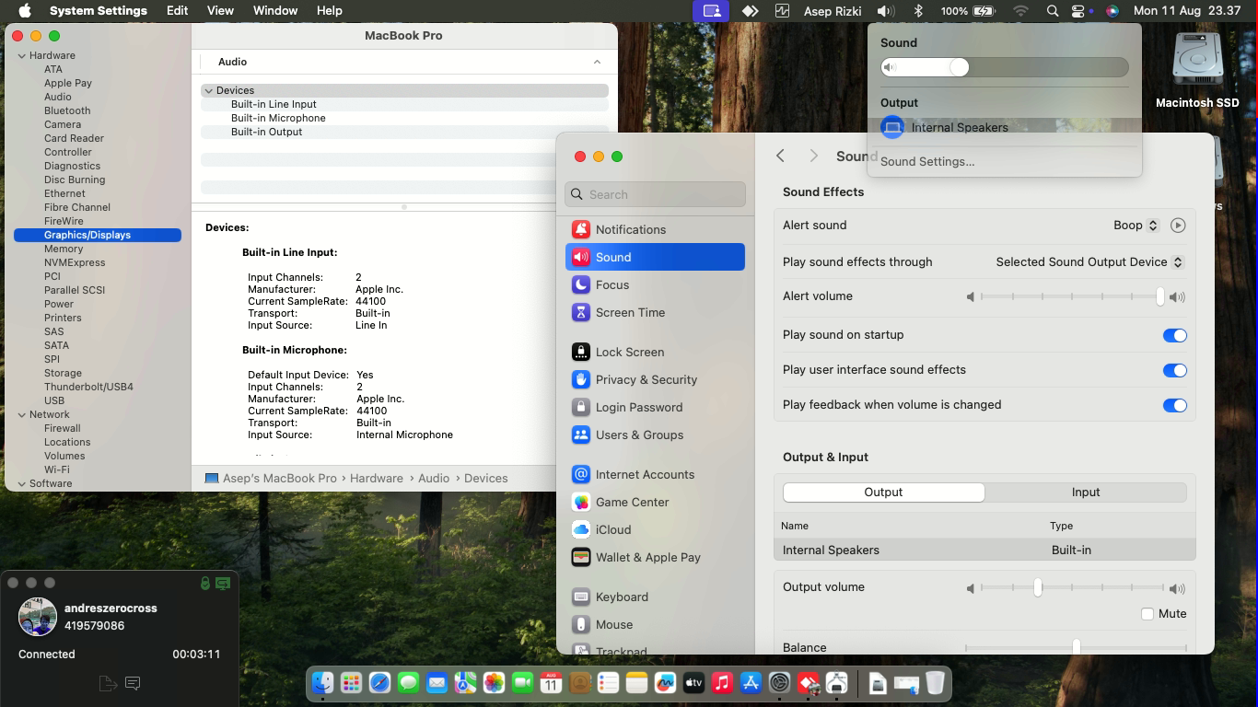Check the Mute output checkbox

point(1147,614)
